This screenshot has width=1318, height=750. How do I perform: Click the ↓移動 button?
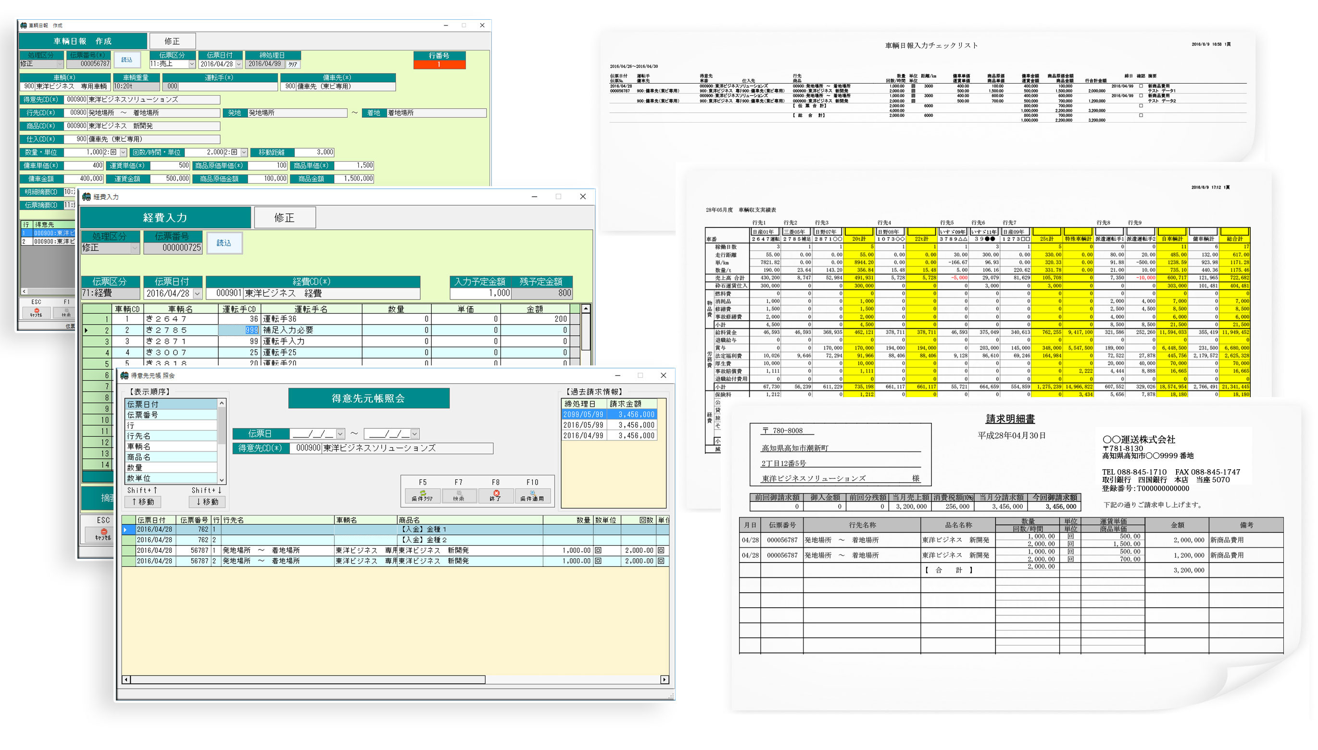(207, 502)
